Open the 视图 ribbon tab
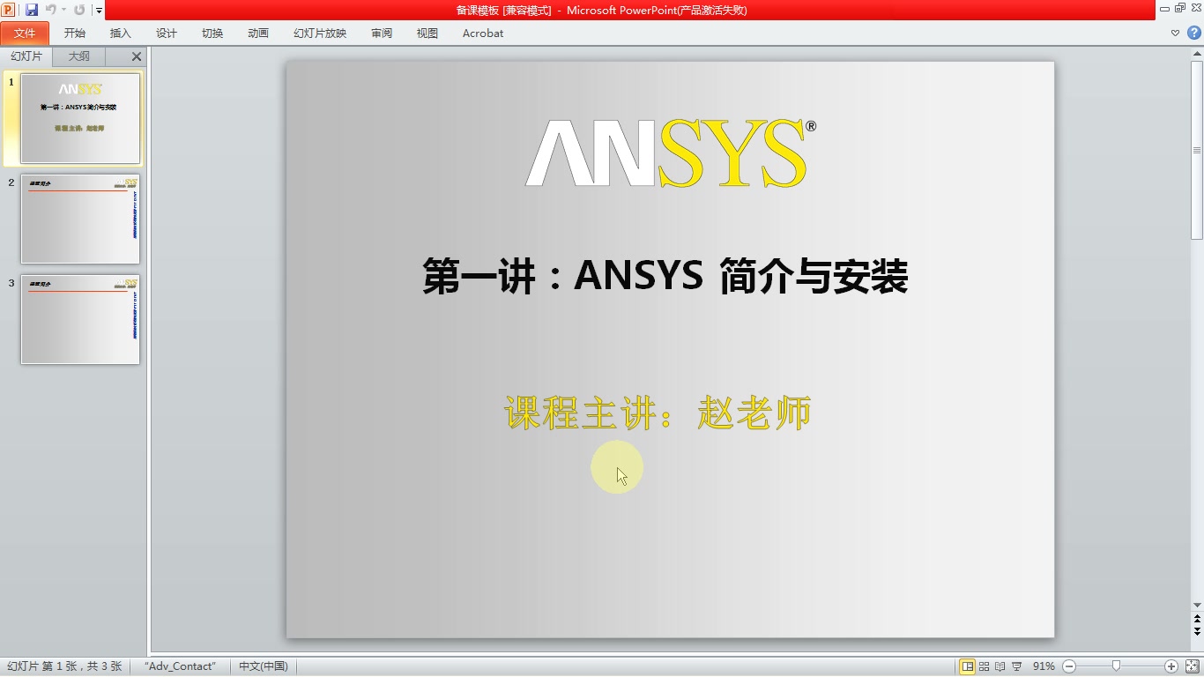Screen dimensions: 1204x677 click(427, 33)
